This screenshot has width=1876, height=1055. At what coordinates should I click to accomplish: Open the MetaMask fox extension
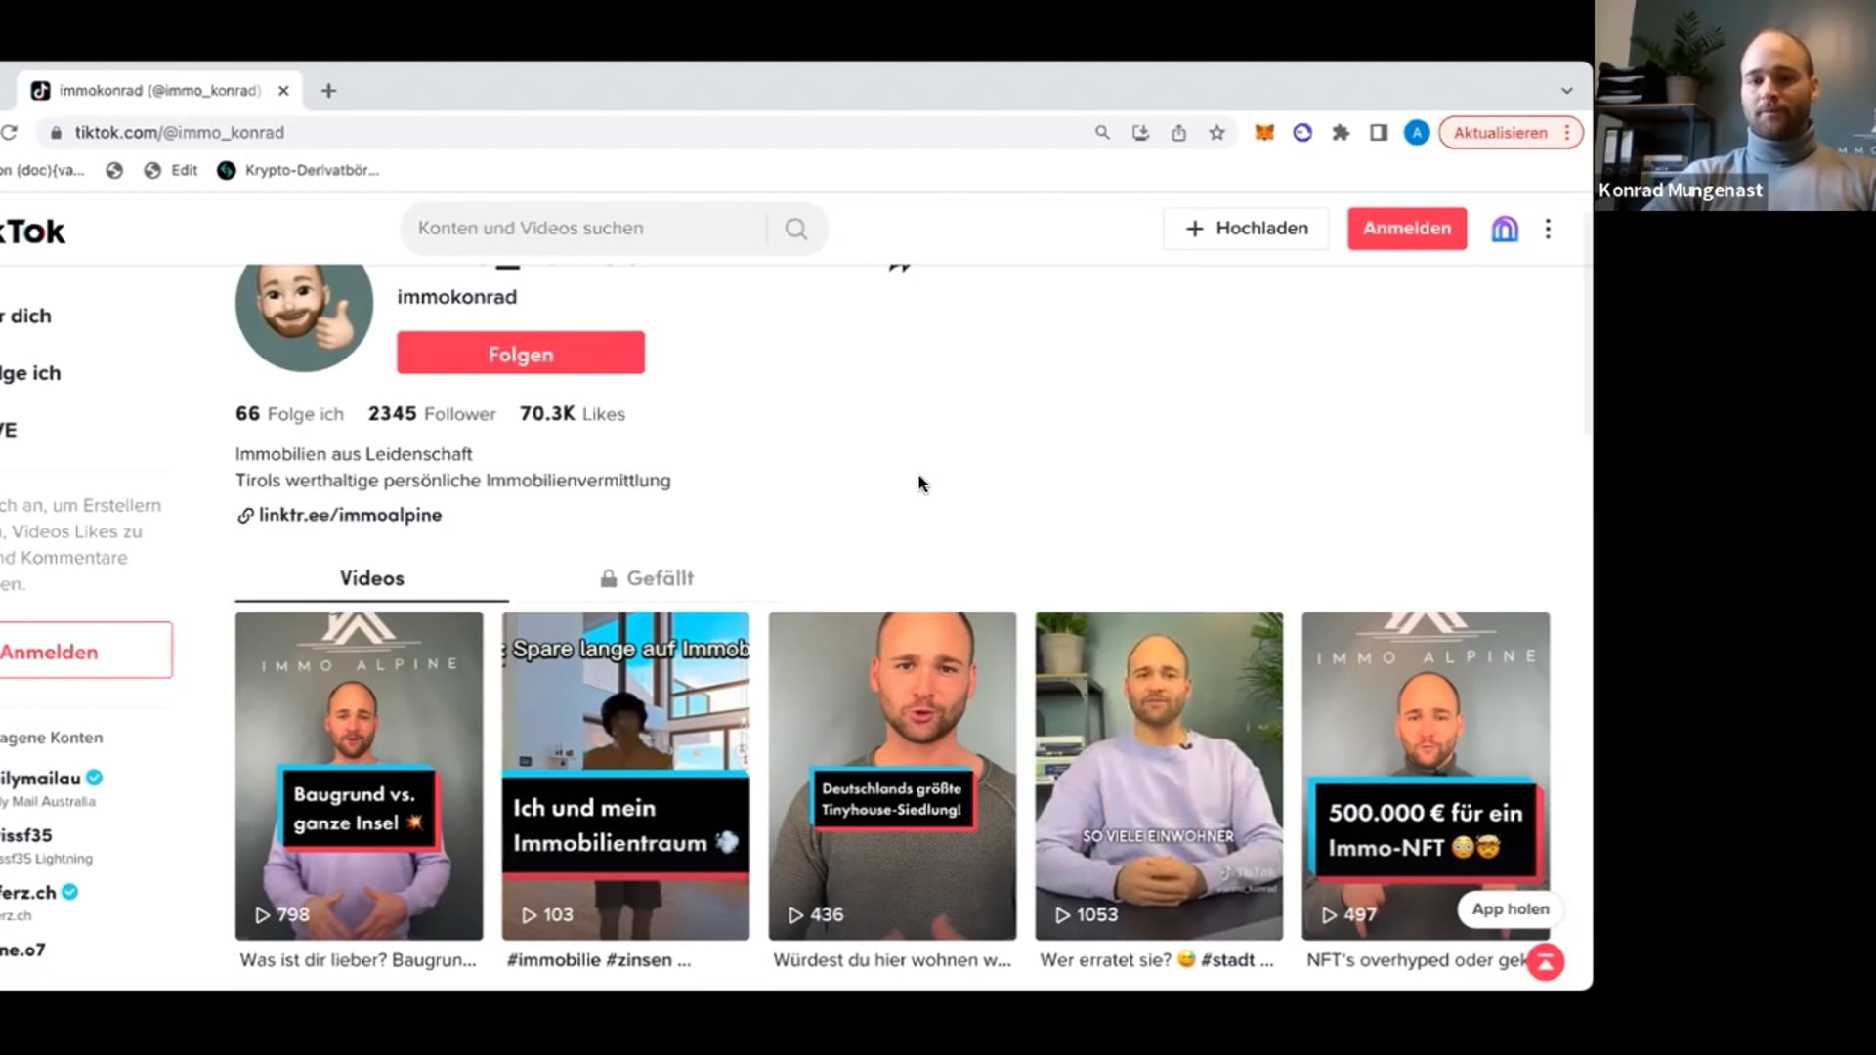(x=1264, y=132)
